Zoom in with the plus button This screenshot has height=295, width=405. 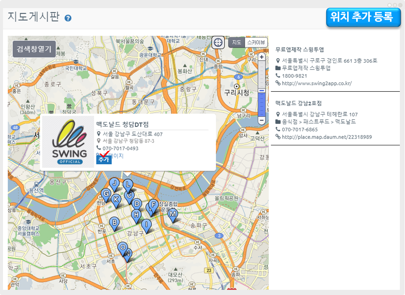(x=261, y=57)
